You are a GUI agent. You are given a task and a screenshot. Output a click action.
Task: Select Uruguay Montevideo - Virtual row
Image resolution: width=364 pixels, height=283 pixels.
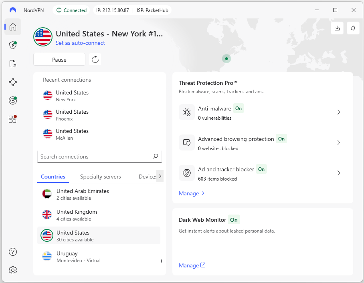(x=99, y=257)
